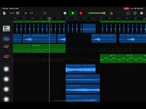146x109 pixels.
Task: Add a song section with plus button
Action: [x=144, y=19]
